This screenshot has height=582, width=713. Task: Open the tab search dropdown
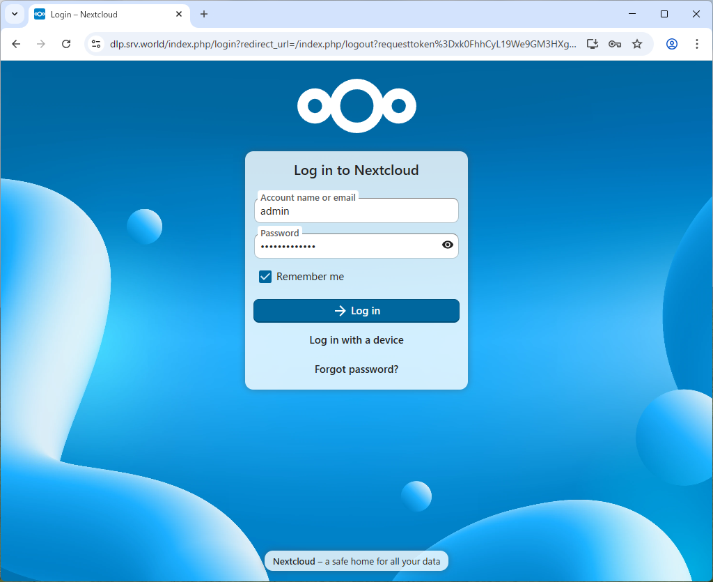(15, 14)
